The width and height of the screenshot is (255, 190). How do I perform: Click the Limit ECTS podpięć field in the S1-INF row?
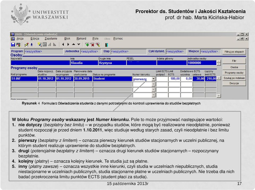(x=162, y=79)
